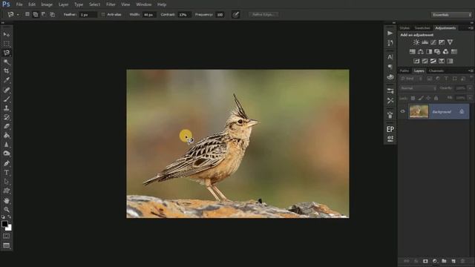
Task: Select the Custom Shape tool
Action: (7, 191)
